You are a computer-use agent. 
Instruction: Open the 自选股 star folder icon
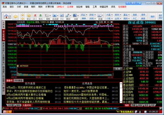[x=54, y=16]
